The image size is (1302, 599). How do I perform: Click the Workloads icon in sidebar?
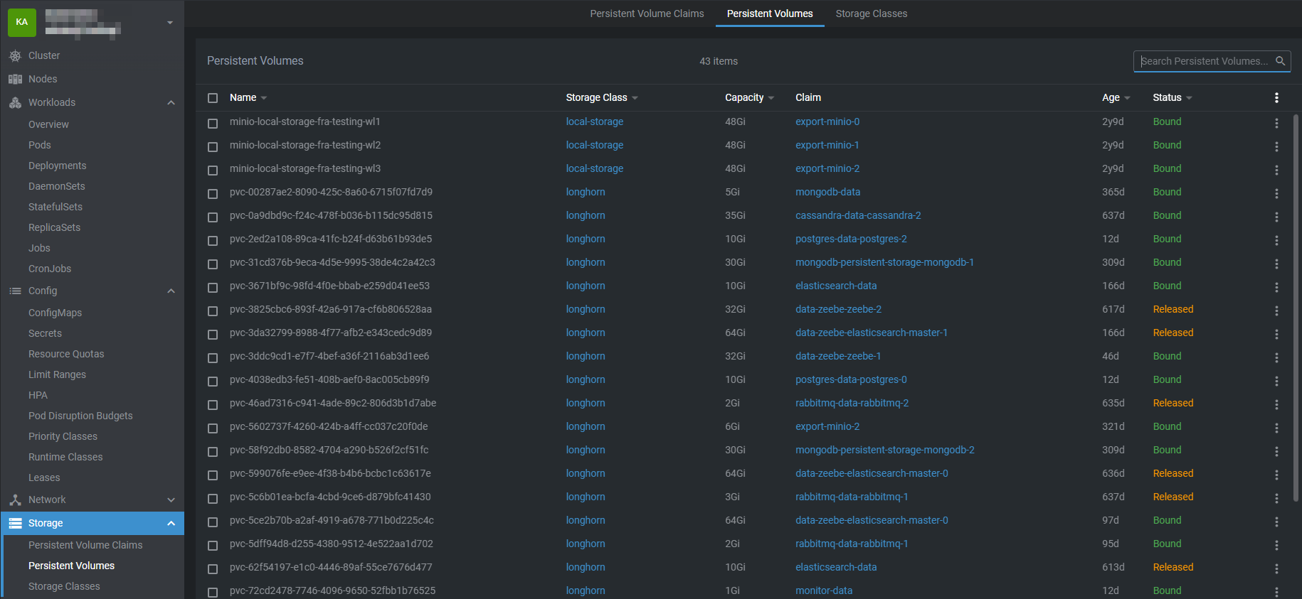coord(15,102)
